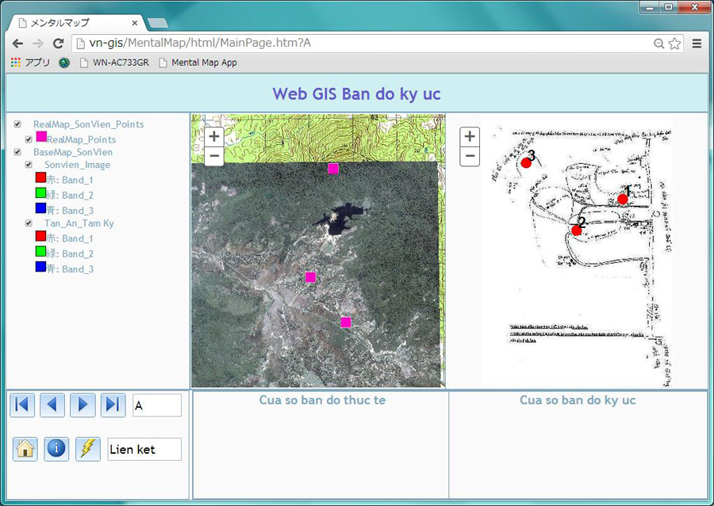Click the blue info icon button

coord(56,448)
